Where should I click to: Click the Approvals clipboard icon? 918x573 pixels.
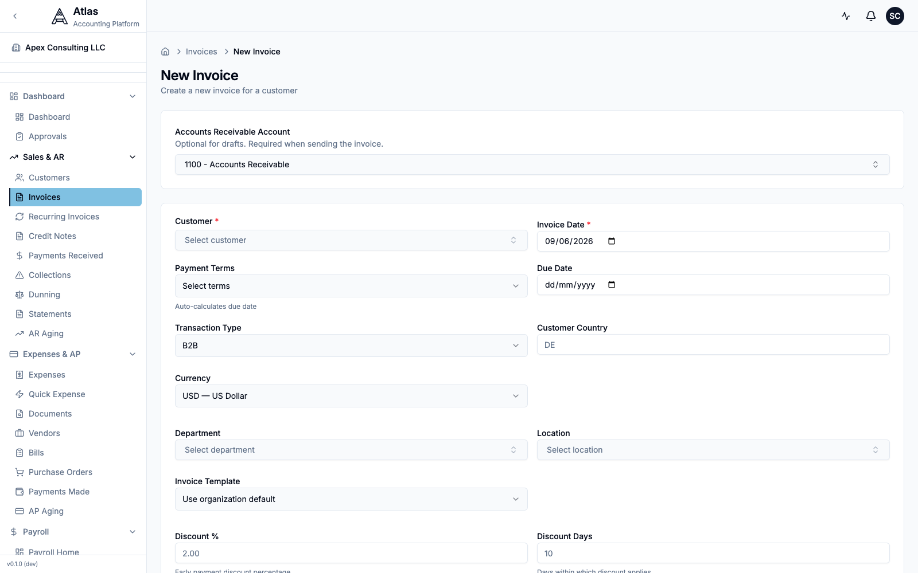(20, 136)
